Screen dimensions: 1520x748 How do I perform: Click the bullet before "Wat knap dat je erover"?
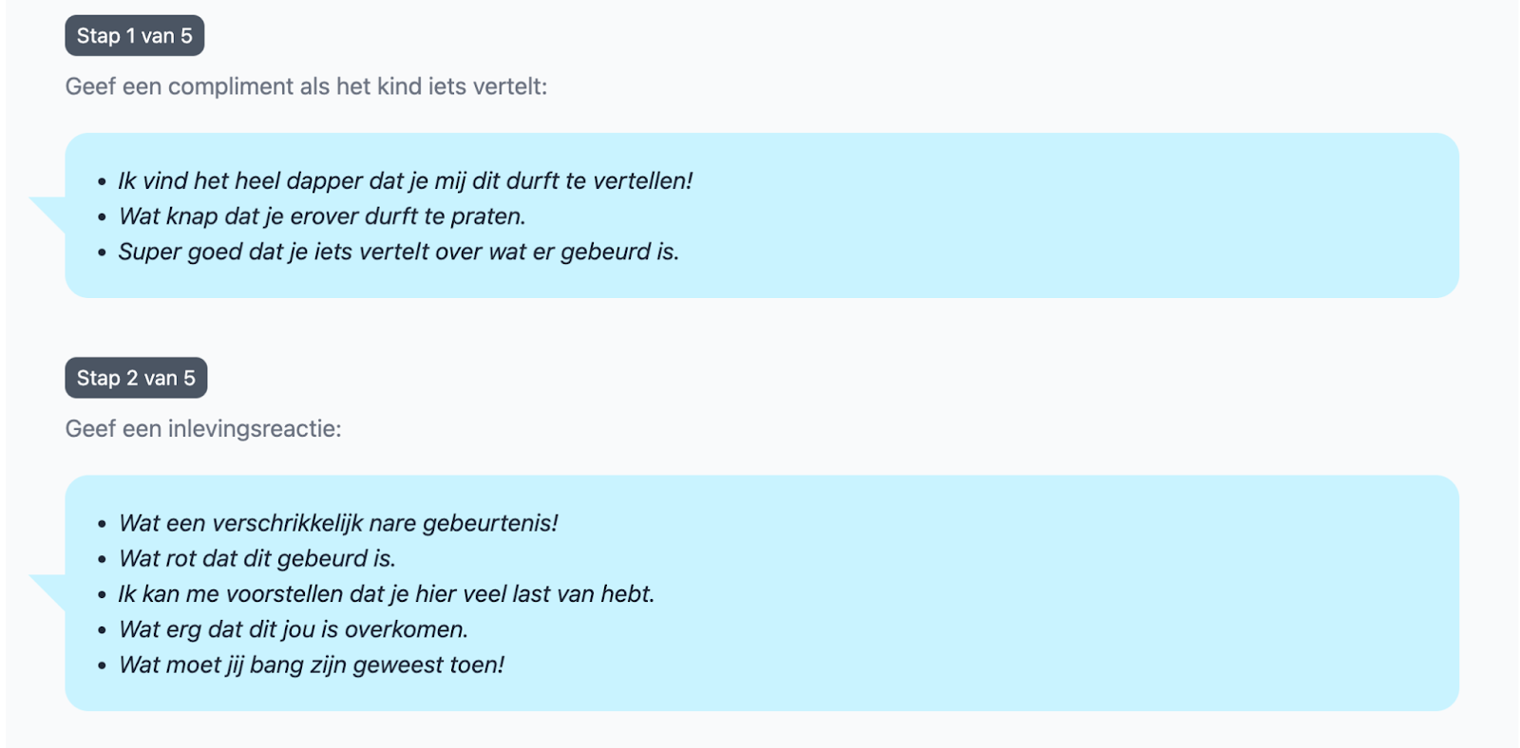tap(102, 217)
